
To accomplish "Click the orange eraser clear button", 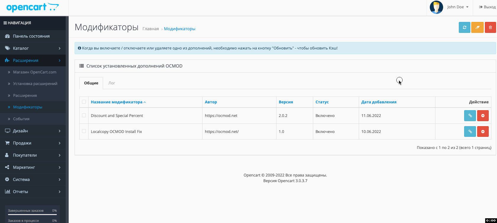I will coord(477,28).
